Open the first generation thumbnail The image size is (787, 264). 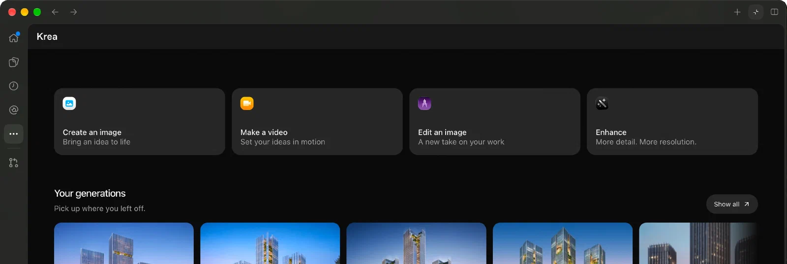point(124,243)
